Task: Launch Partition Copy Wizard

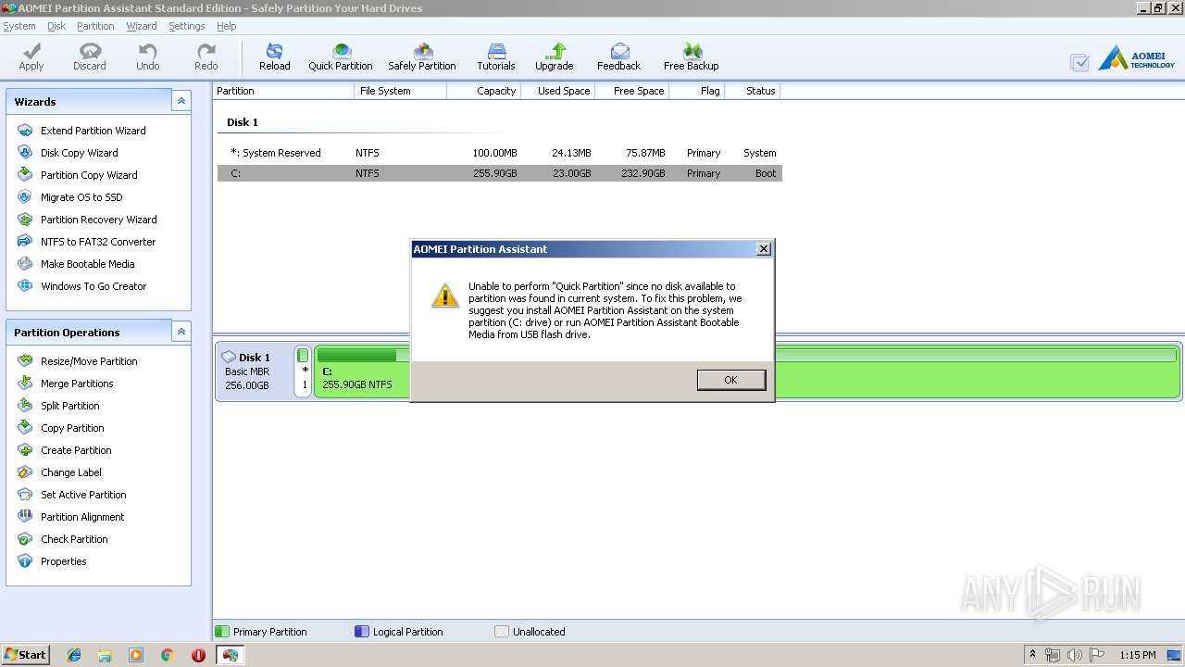Action: click(89, 175)
